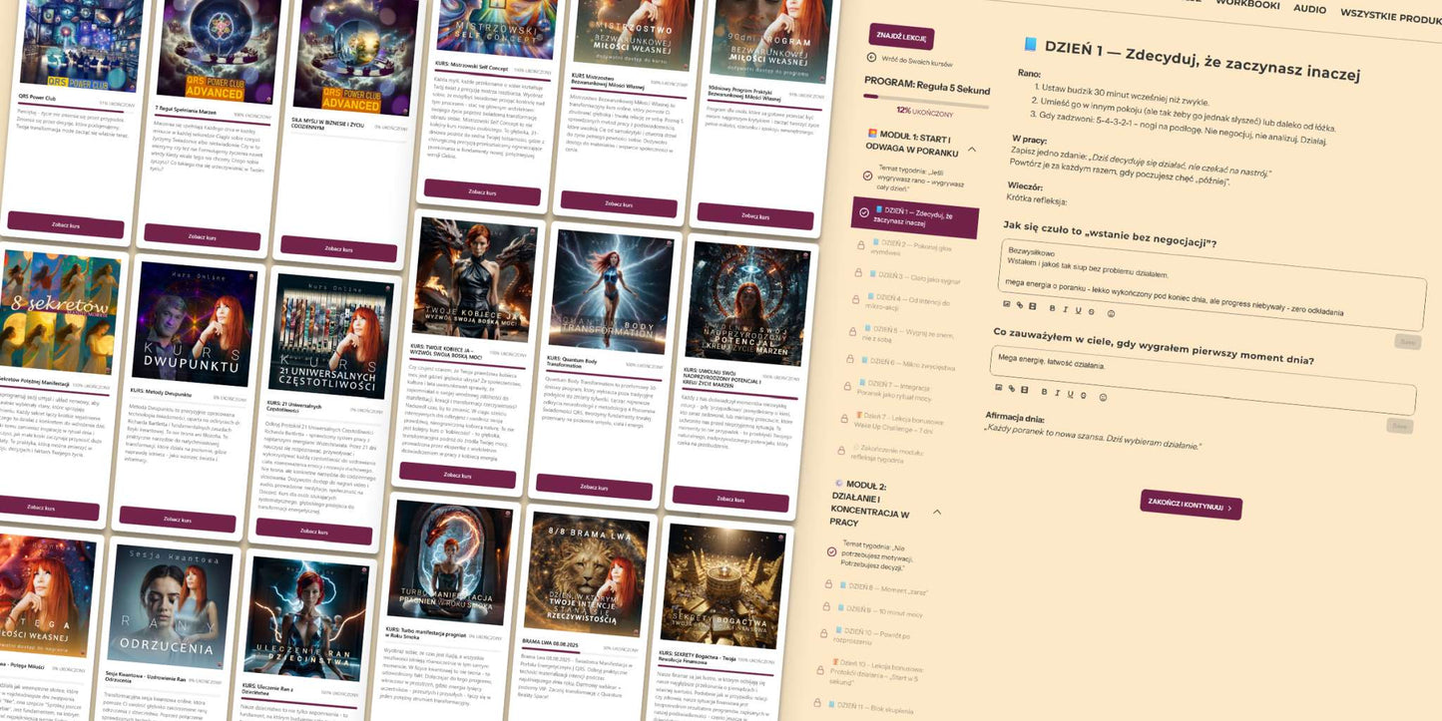The height and width of the screenshot is (721, 1442).
Task: Click the Kurs Dwupunktu course thumbnail
Action: (194, 325)
